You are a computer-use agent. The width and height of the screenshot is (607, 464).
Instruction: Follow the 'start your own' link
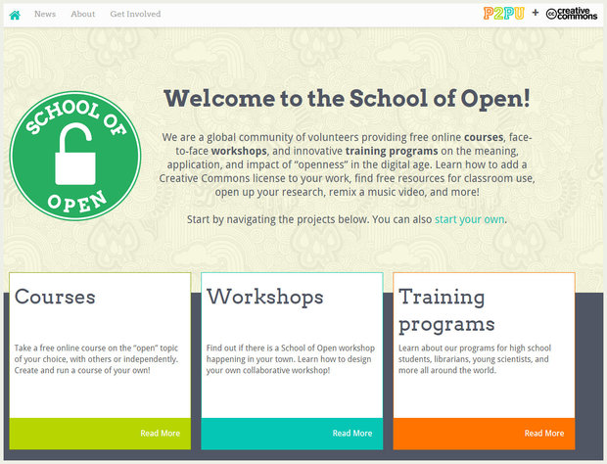coord(470,219)
